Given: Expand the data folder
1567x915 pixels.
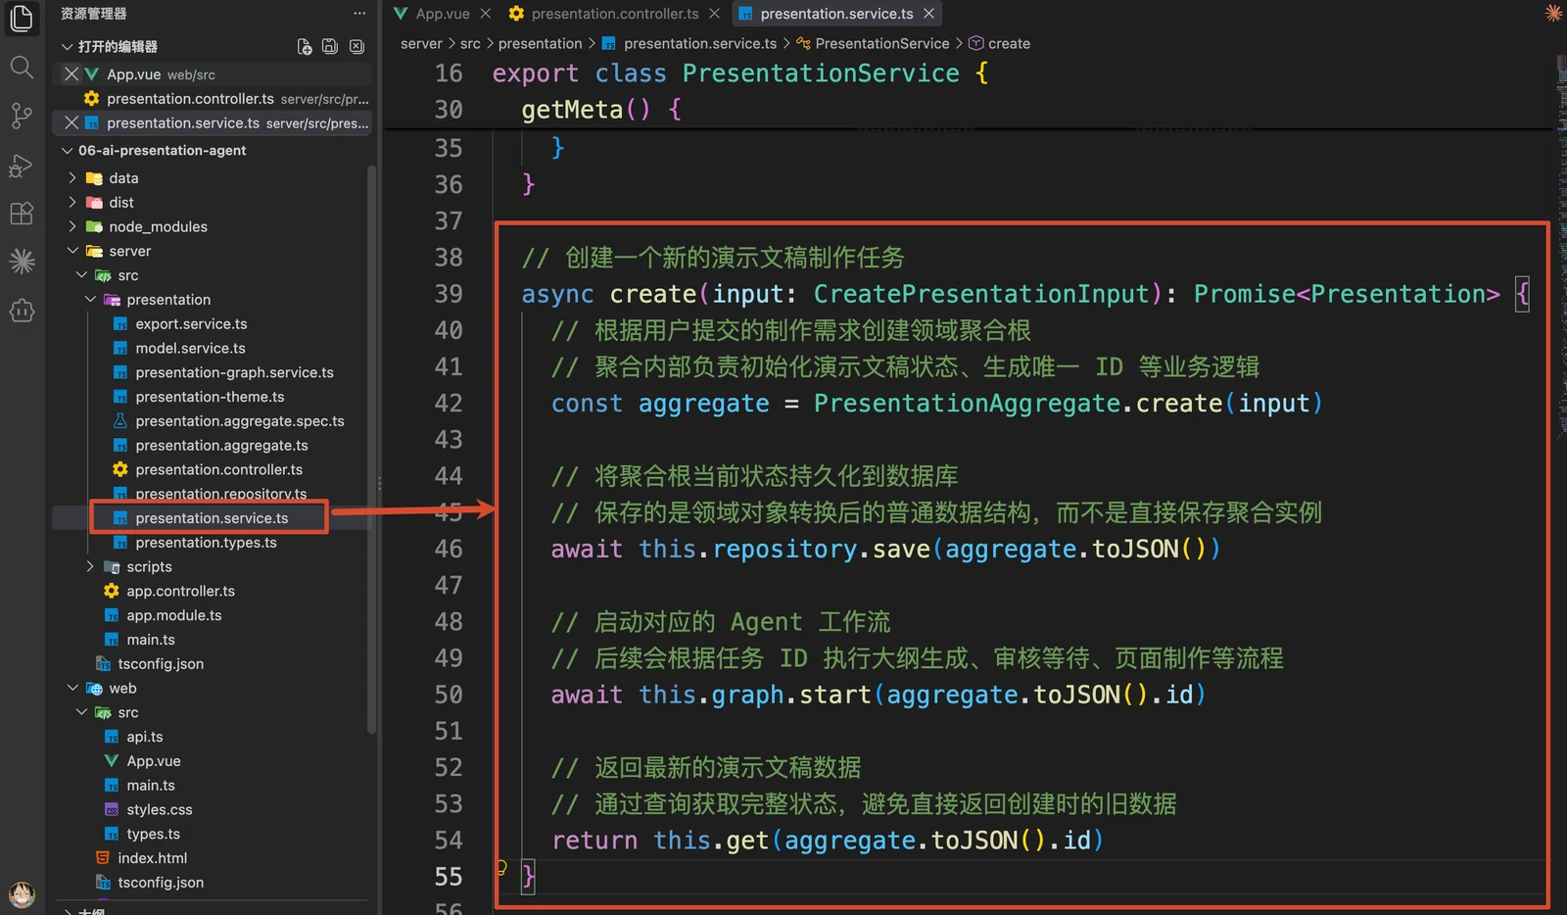Looking at the screenshot, I should pyautogui.click(x=71, y=178).
